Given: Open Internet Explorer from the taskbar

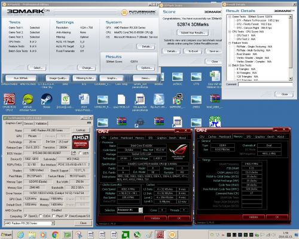Looking at the screenshot, I should tap(21, 235).
